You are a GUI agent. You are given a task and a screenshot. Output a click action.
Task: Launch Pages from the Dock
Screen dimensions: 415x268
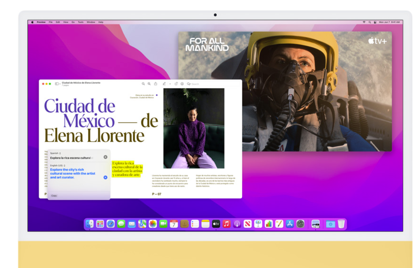279,224
